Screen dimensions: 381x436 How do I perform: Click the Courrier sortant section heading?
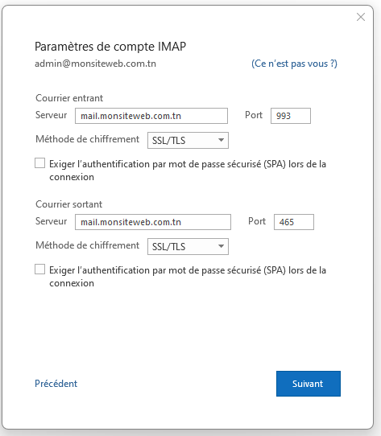[68, 204]
